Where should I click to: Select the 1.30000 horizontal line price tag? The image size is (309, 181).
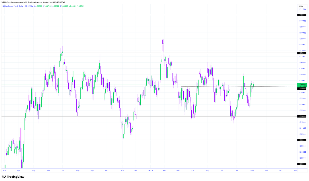click(302, 140)
